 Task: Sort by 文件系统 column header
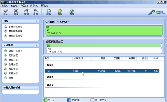click(x=82, y=58)
